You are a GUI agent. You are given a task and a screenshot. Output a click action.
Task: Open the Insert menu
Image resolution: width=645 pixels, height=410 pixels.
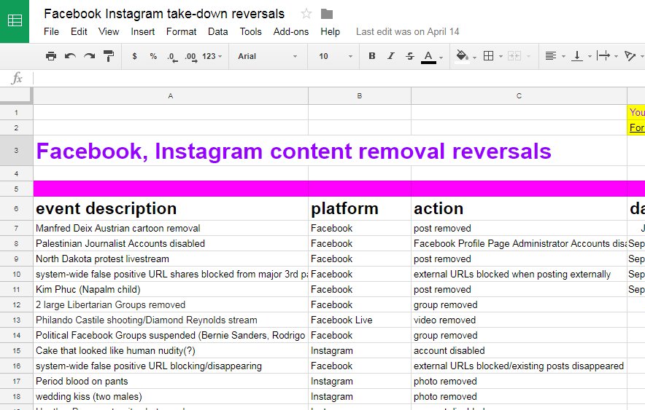point(143,31)
